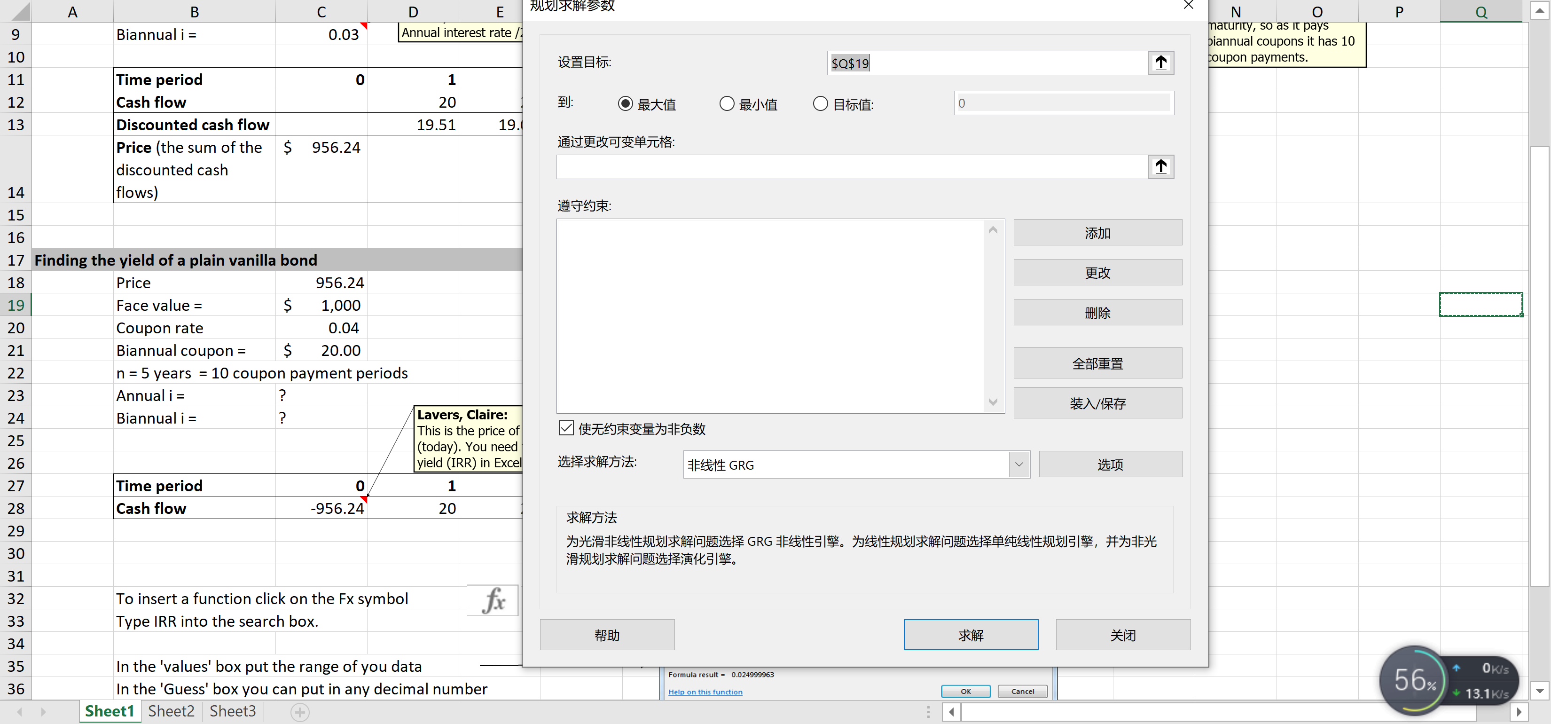Screen dimensions: 1551x724
Task: Switch to the Sheet3 tab
Action: tap(232, 711)
